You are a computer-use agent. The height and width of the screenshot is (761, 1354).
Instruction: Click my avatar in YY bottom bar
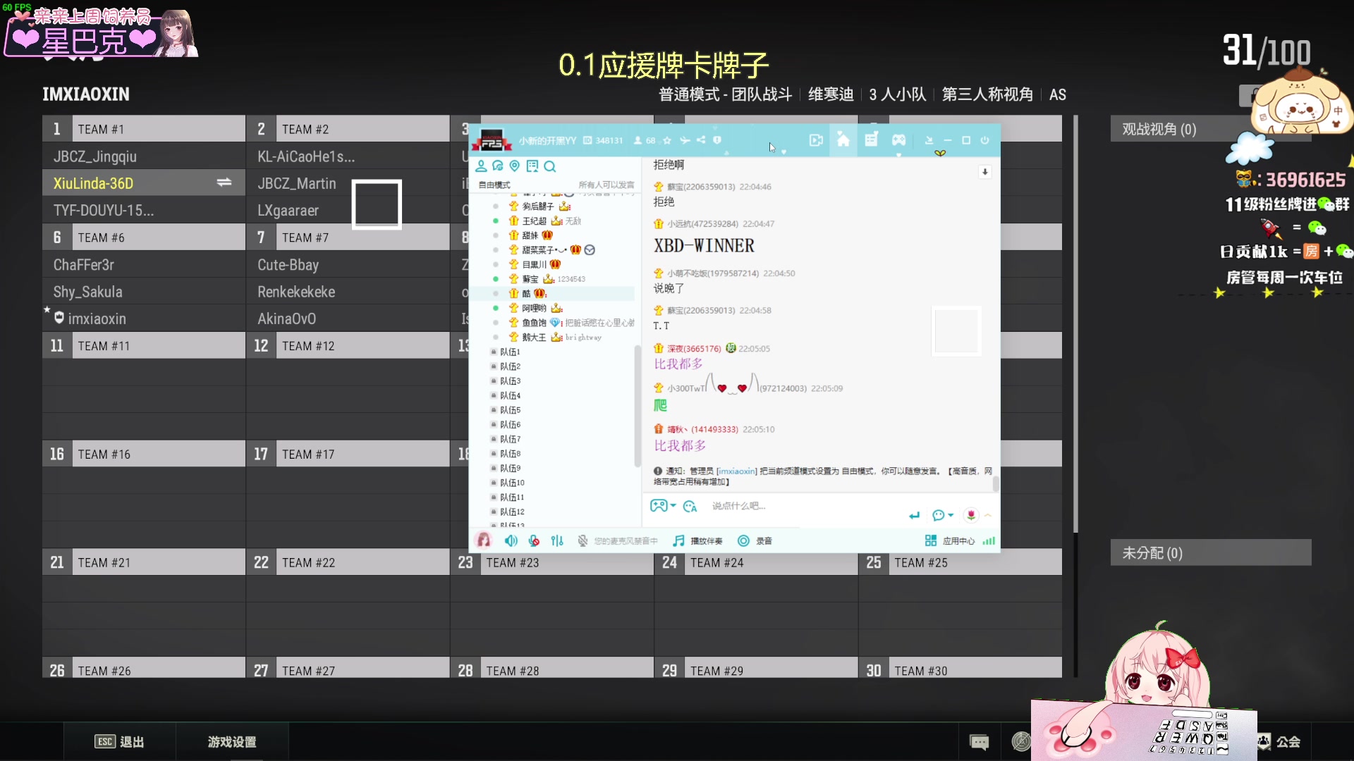pyautogui.click(x=484, y=540)
